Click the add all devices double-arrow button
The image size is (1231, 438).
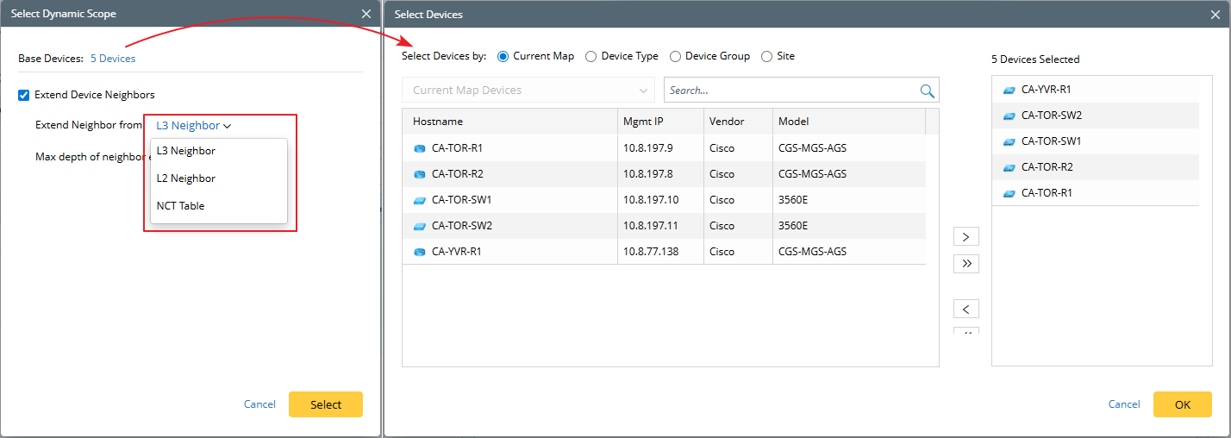[965, 264]
